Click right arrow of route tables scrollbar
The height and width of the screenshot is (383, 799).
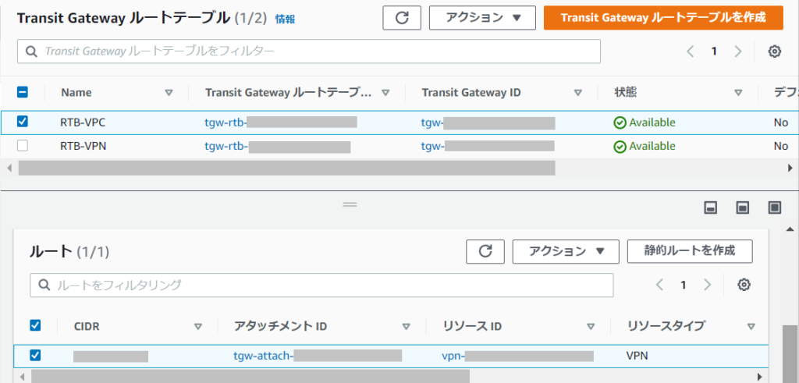790,168
